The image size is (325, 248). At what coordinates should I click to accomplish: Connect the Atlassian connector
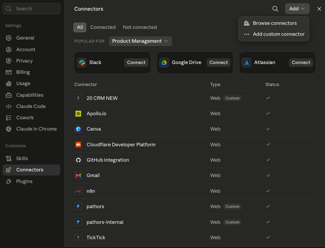(301, 62)
